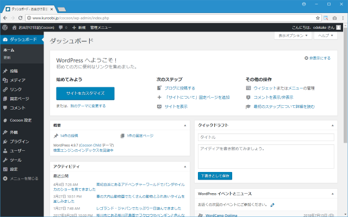Open Cocoon 設定 in the sidebar

[x=21, y=120]
